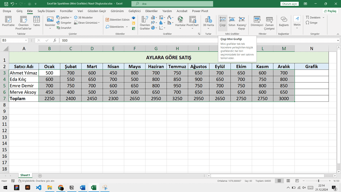Screen dimensions: 341x192
Task: Select the Kazanç/Kayıp sparkline icon
Action: click(x=241, y=19)
